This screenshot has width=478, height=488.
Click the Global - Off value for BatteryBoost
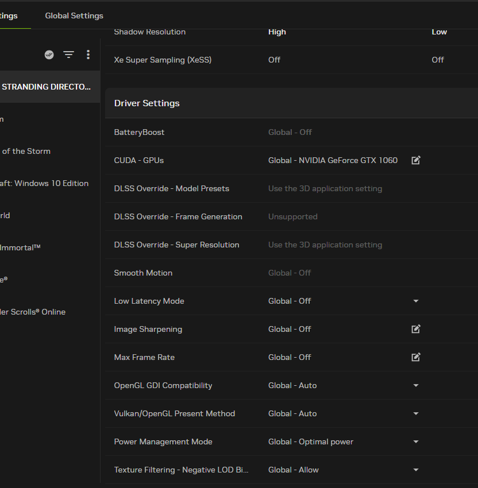pyautogui.click(x=290, y=132)
